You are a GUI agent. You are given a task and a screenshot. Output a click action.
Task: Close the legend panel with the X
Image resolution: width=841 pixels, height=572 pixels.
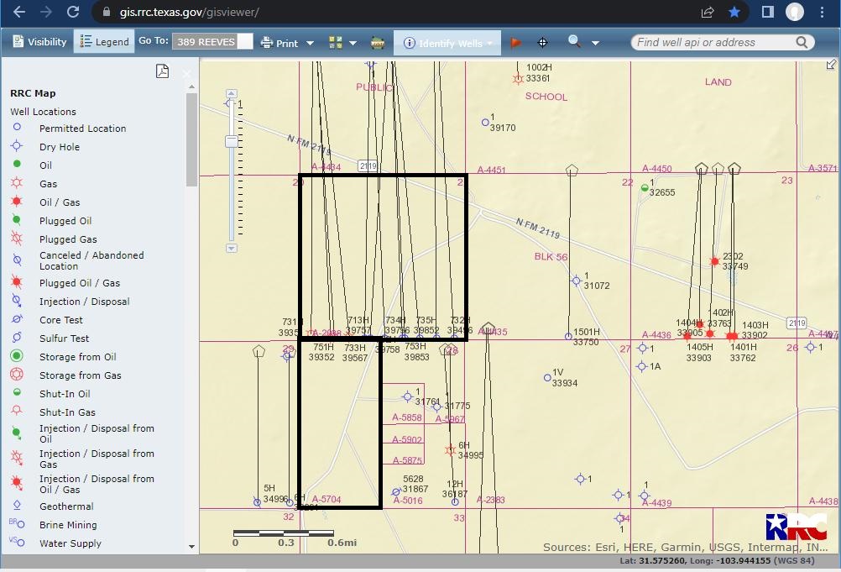point(186,74)
